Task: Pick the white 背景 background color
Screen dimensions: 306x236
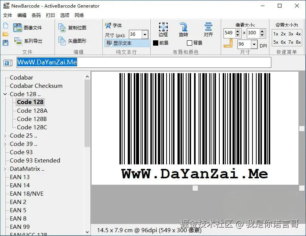Action: click(189, 43)
